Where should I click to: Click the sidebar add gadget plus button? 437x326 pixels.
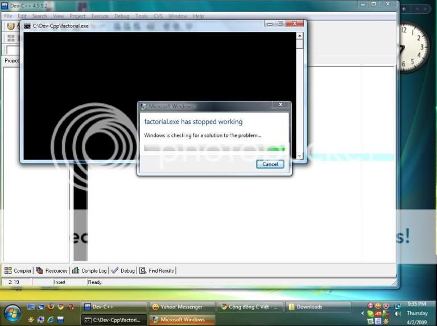pyautogui.click(x=403, y=9)
